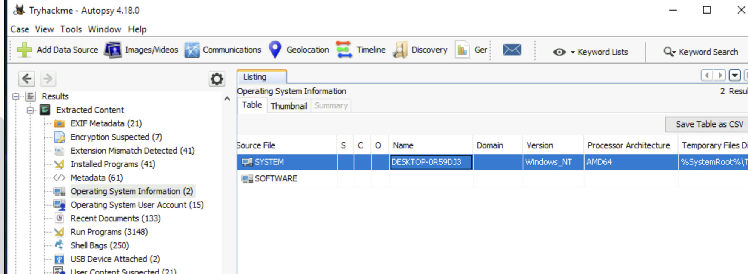Click the eye icon beside Keyword Lists
The width and height of the screenshot is (748, 274).
pyautogui.click(x=559, y=52)
